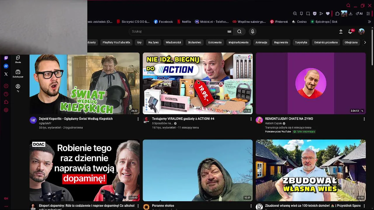Open X (Twitter) in the Opera sidebar
Viewport: 374px width, 210px height.
click(6, 74)
